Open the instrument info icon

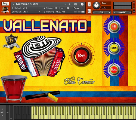click(x=82, y=4)
